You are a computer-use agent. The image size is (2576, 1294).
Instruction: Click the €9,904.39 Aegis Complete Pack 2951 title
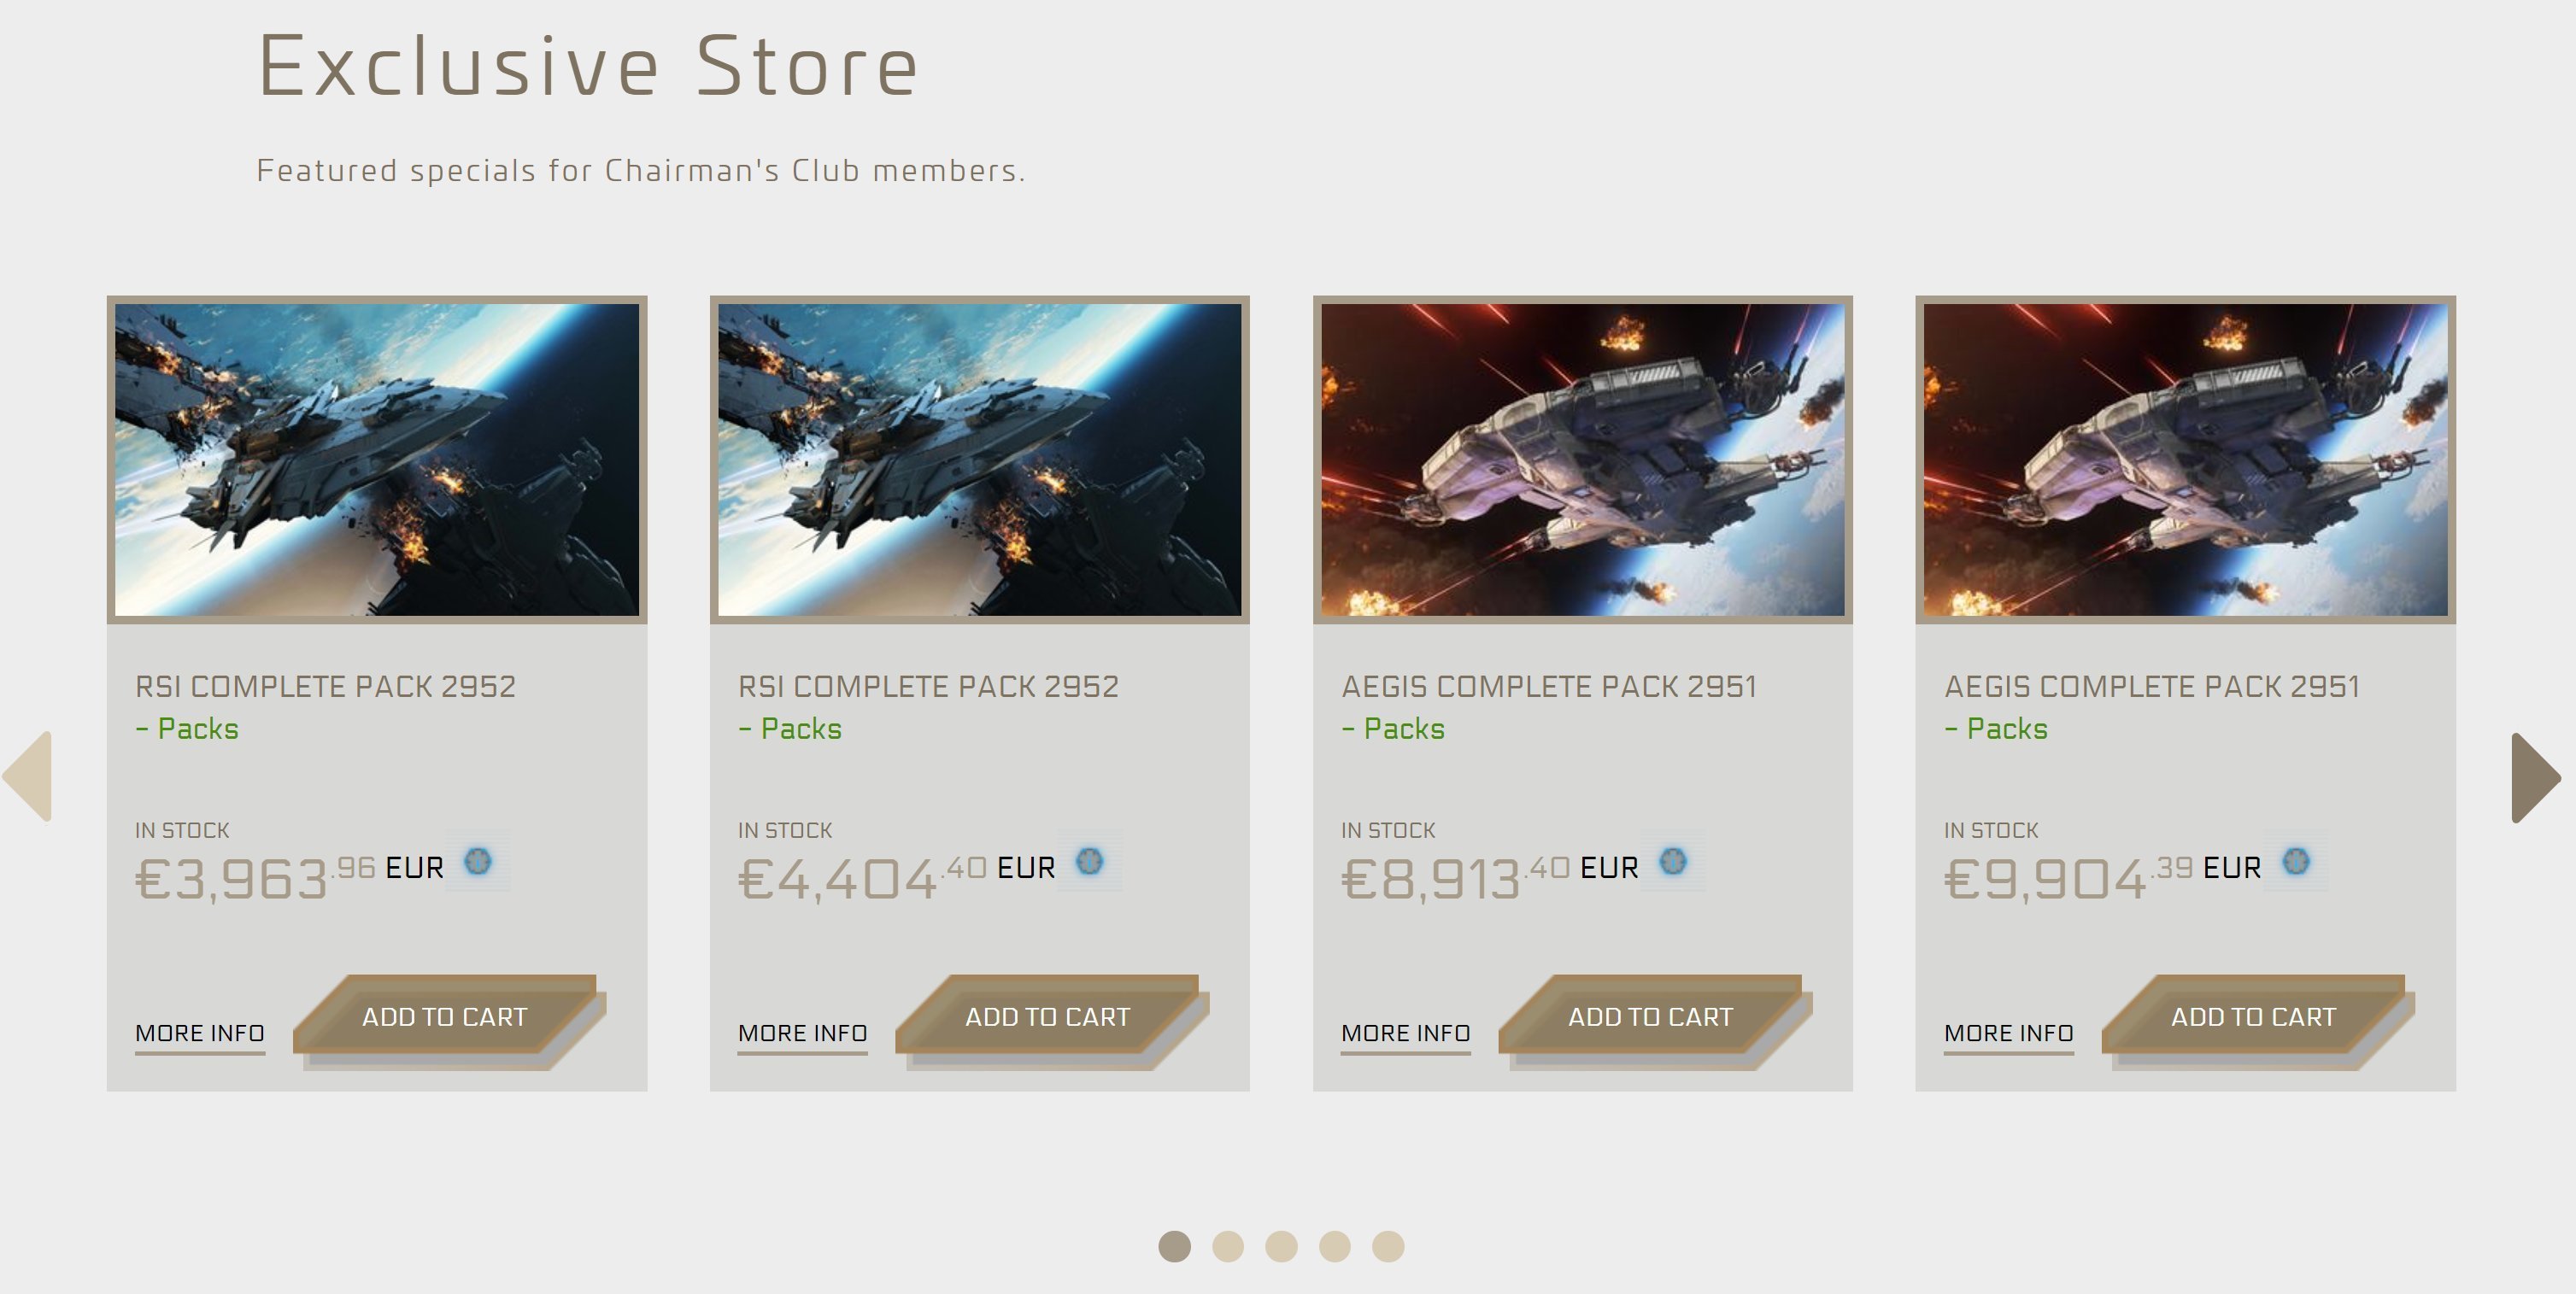(2152, 687)
